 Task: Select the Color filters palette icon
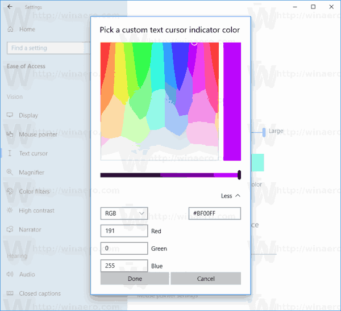coord(10,191)
